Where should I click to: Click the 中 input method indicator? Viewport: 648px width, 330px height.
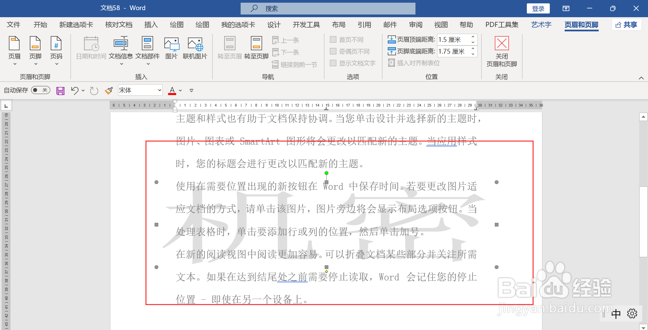pyautogui.click(x=616, y=314)
